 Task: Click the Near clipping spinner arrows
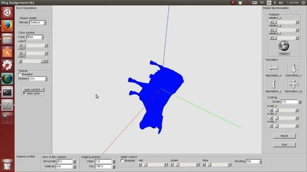[114, 161]
